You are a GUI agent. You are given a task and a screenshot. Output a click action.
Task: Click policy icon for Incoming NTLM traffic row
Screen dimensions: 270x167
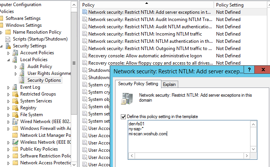tap(85, 34)
